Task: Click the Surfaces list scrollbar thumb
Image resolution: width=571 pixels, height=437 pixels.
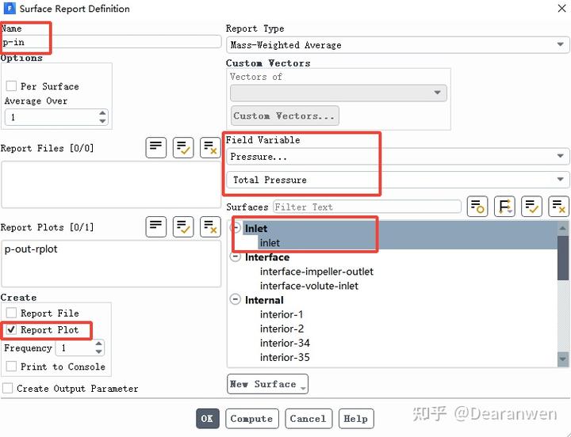Action: pos(562,258)
